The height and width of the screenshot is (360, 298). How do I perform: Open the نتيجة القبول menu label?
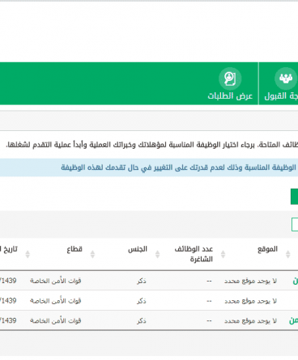281,95
